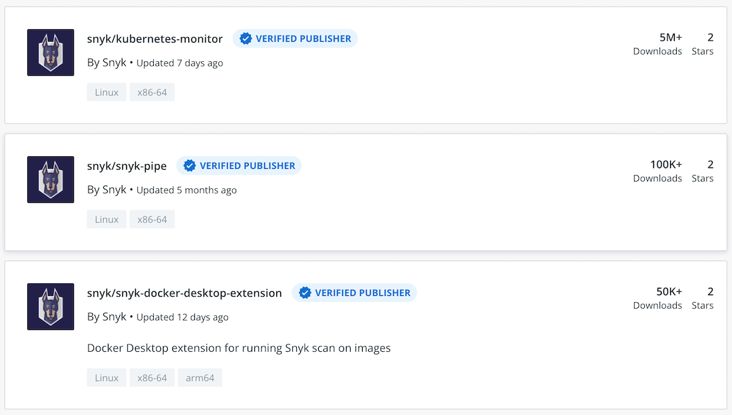Click verified checkmark icon beside snyk/snyk-pipe
Screen dimensions: 732x415
[x=190, y=166]
